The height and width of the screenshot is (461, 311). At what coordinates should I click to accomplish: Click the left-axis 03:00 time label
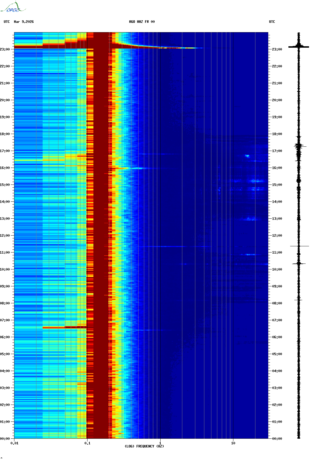(5, 388)
